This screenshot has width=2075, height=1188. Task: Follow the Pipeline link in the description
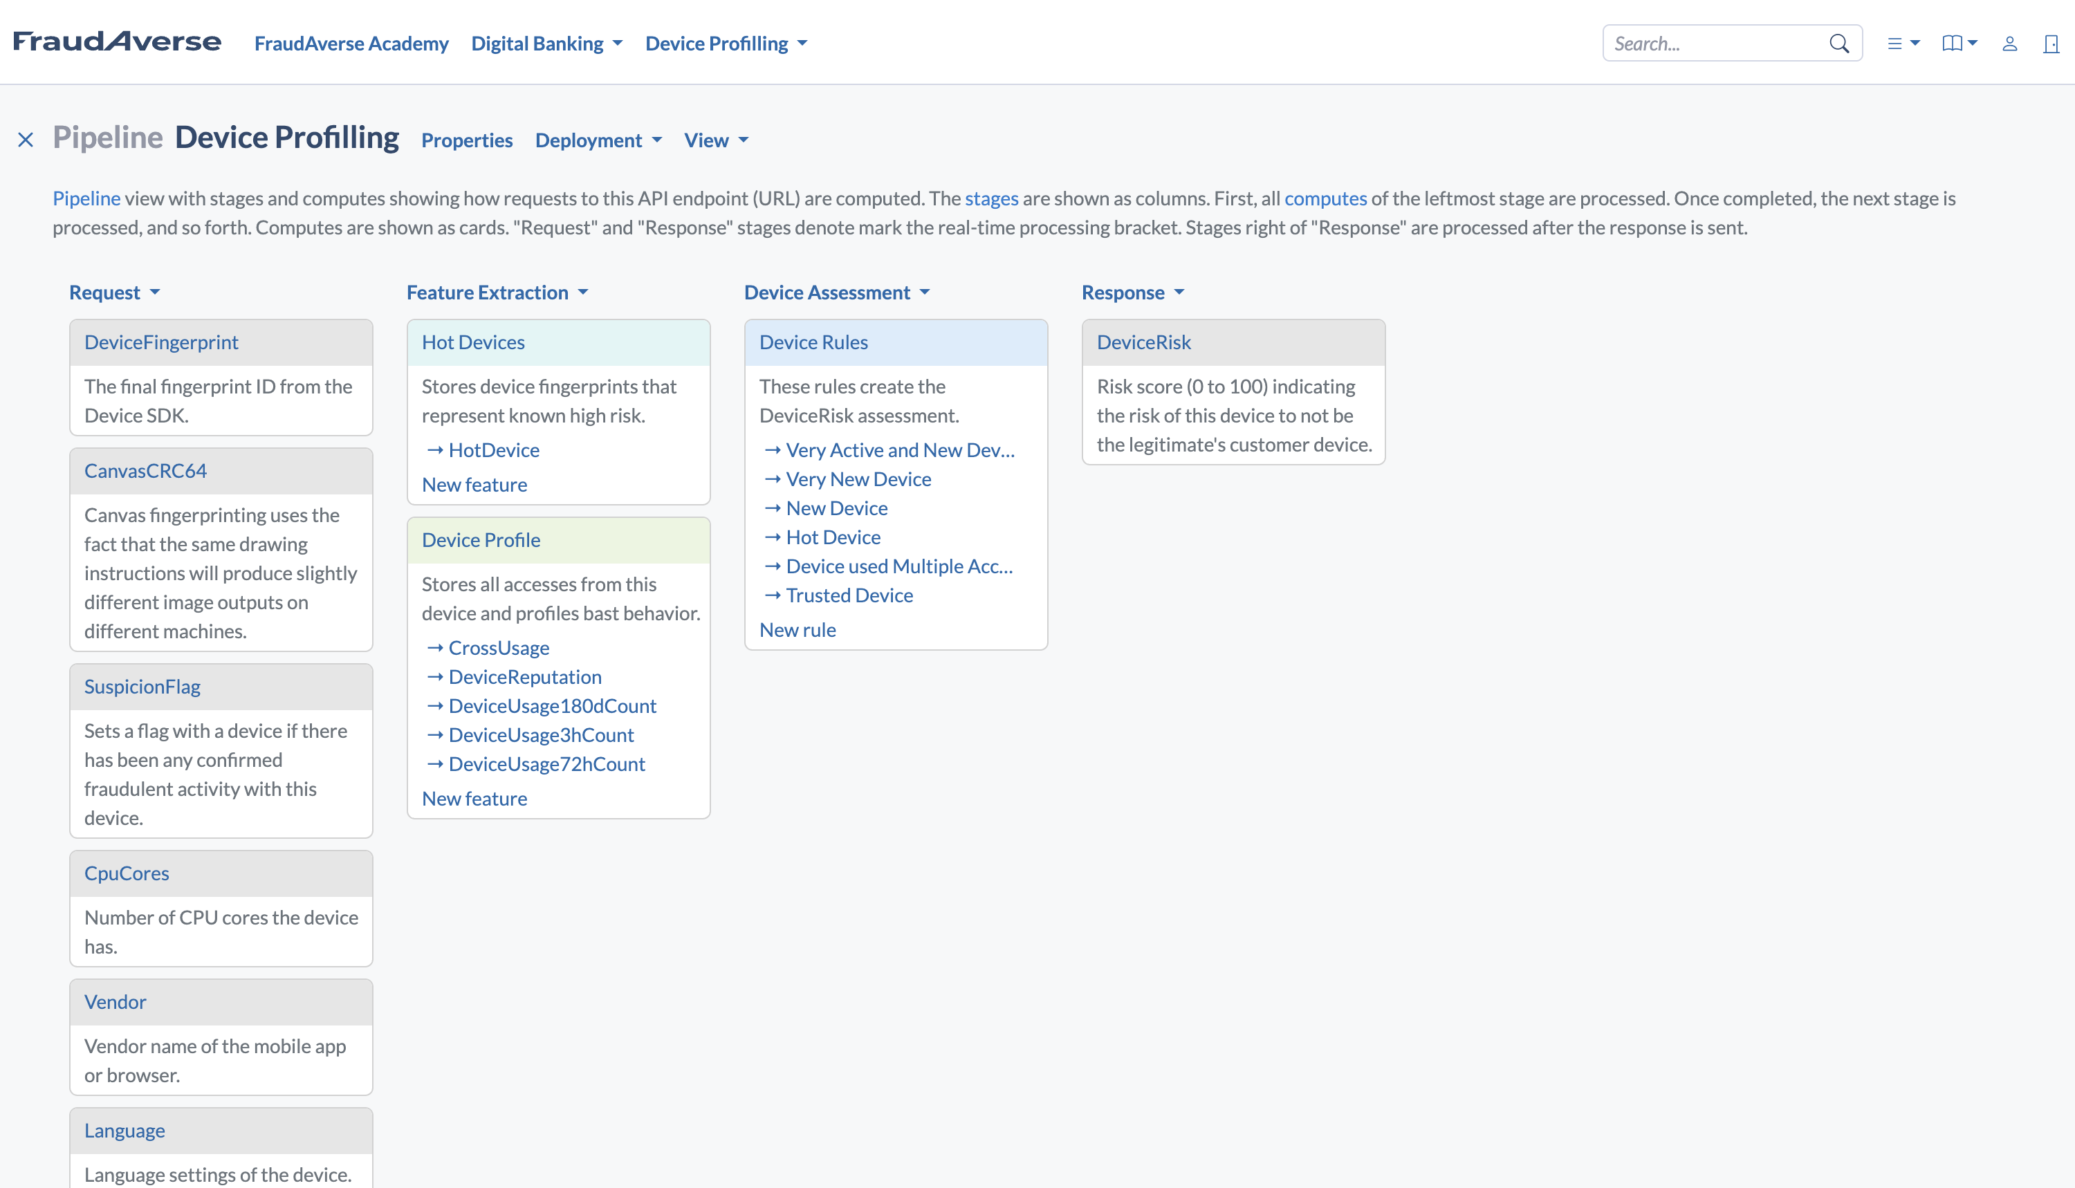click(86, 198)
